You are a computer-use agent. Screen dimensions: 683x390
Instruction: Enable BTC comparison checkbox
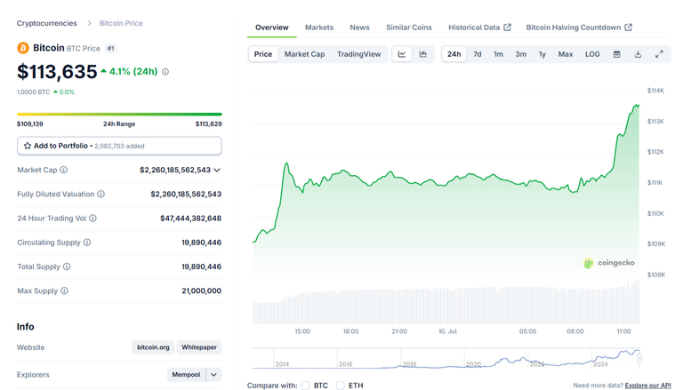pos(305,386)
